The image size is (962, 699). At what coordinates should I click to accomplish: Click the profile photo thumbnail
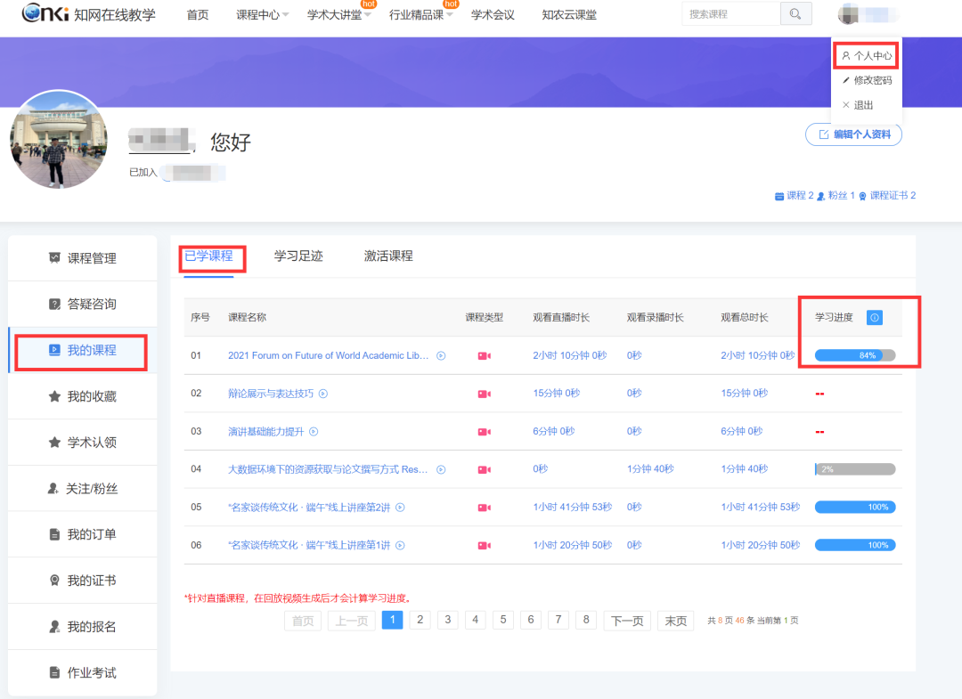59,139
